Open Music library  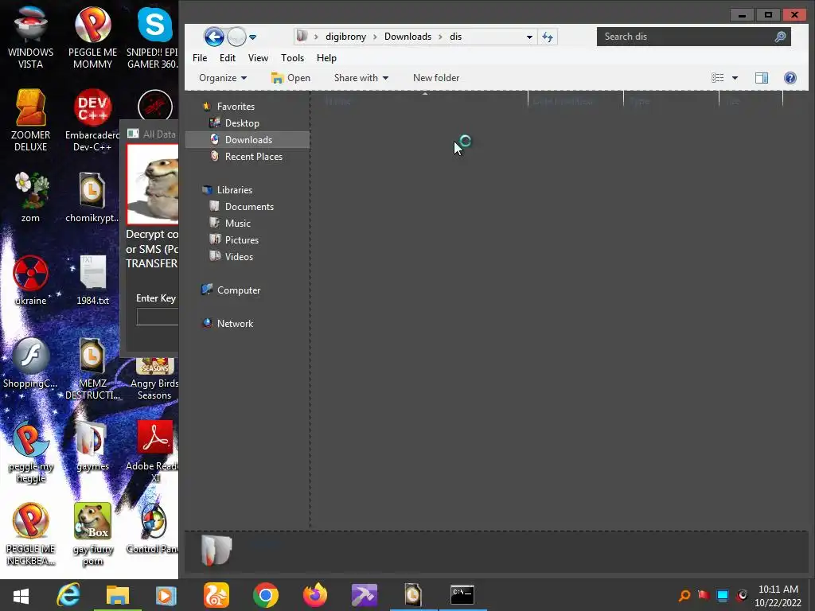(x=237, y=224)
